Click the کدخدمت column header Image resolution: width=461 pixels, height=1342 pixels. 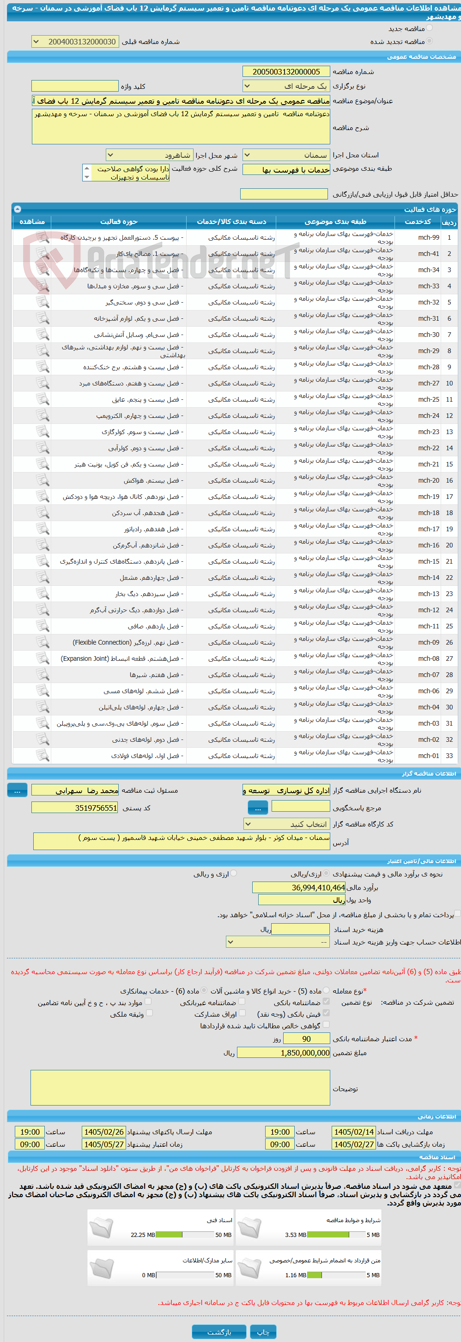coord(418,222)
